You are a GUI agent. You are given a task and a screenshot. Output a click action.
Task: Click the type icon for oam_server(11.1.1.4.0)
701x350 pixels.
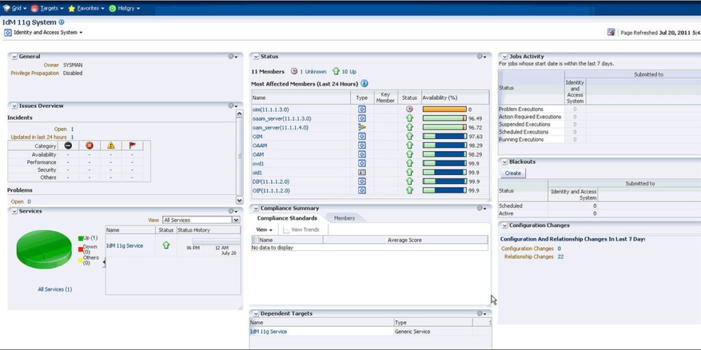362,127
